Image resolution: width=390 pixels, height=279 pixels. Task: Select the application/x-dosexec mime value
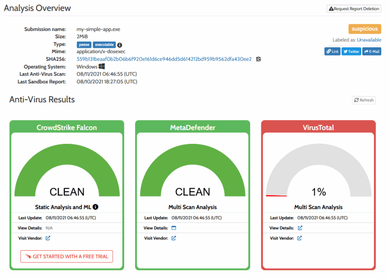101,52
